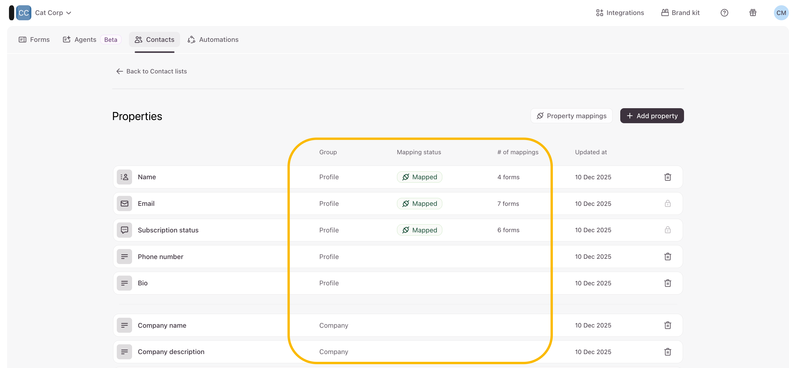Open Integrations in the top bar
The image size is (795, 368).
[x=620, y=13]
